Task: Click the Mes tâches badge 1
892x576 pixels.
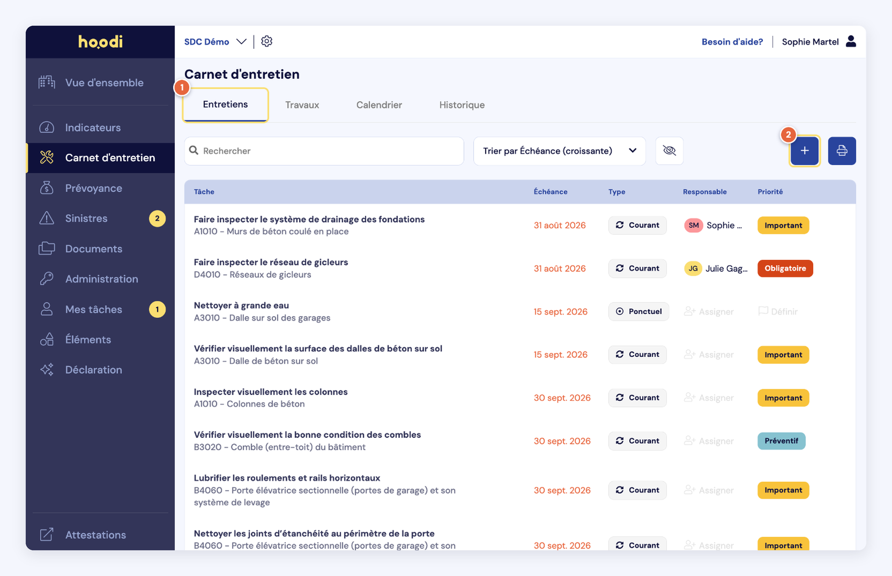Action: pos(157,310)
